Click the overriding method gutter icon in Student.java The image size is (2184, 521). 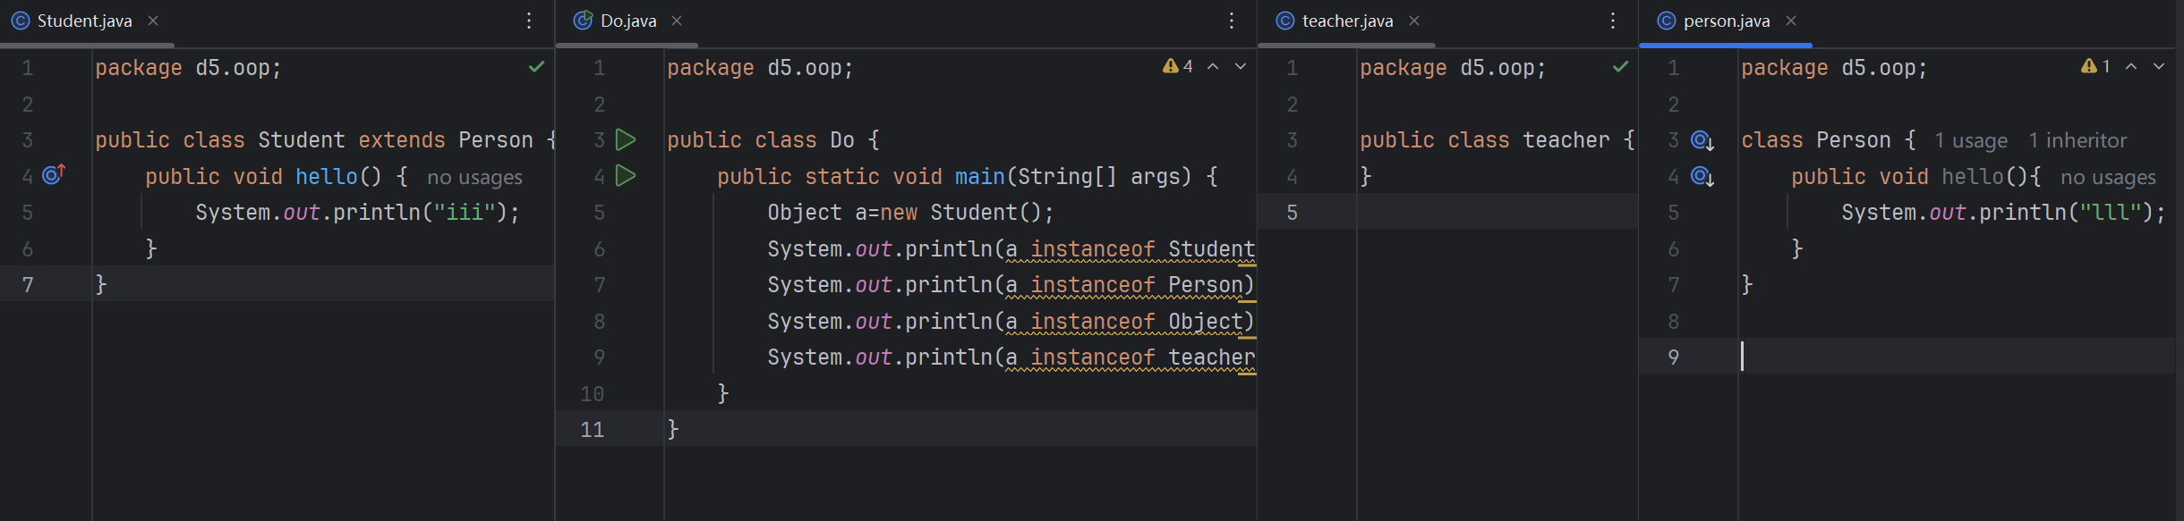54,175
